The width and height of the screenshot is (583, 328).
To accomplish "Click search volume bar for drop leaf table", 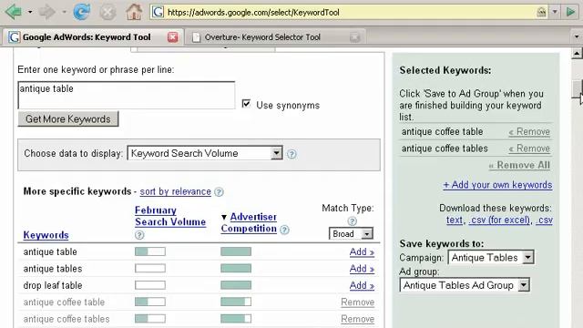I will pyautogui.click(x=150, y=285).
